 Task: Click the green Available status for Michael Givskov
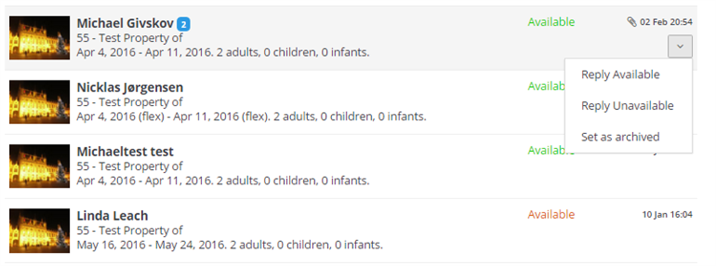click(551, 22)
